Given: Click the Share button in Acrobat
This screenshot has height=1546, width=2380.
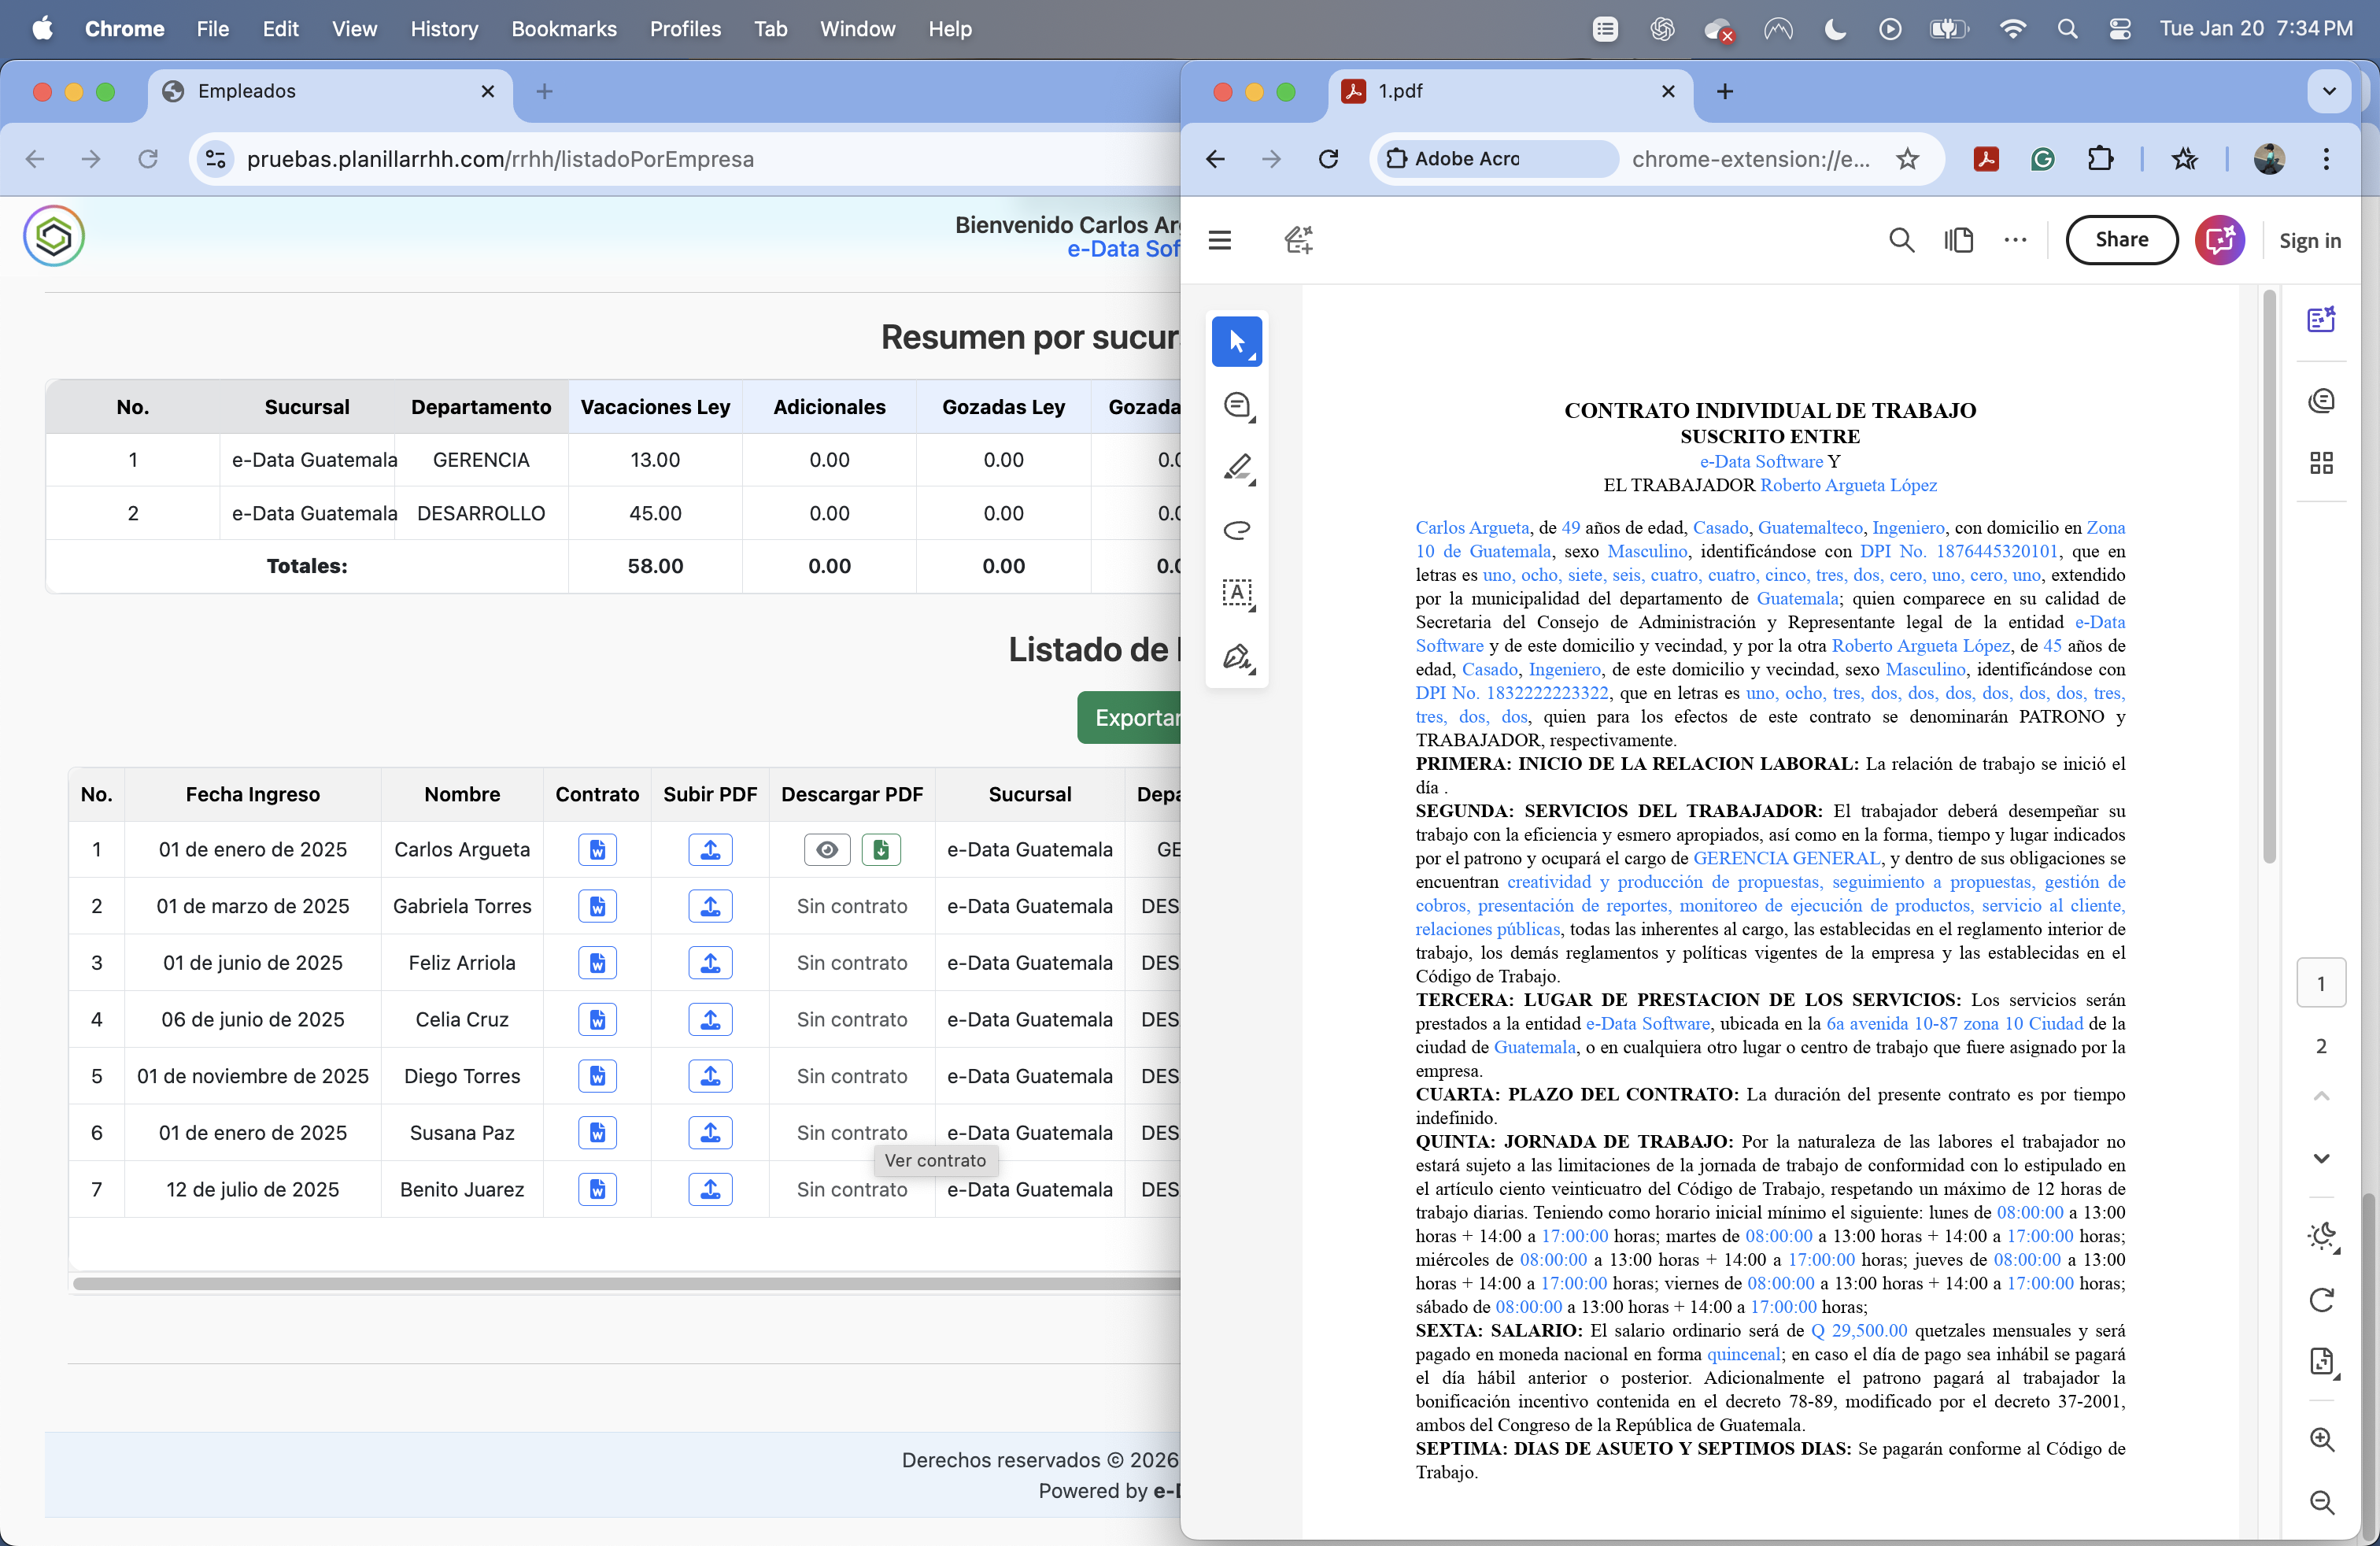Looking at the screenshot, I should pos(2122,240).
